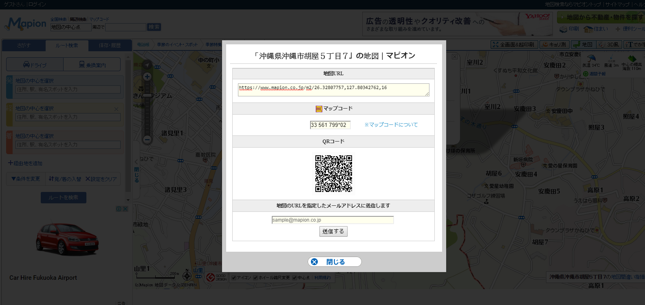Click the ログイン link at top
This screenshot has height=305, width=645.
point(37,4)
